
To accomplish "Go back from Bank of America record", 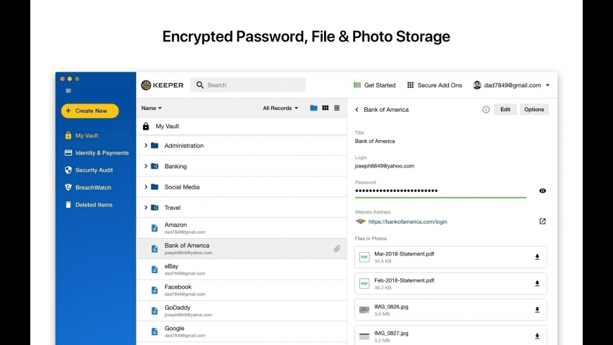I will pos(357,110).
